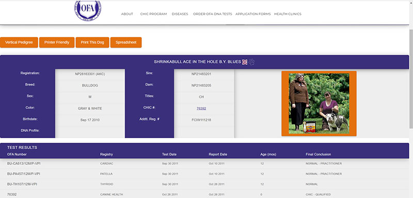
Task: Click dam number NP21483205
Action: coord(201,86)
